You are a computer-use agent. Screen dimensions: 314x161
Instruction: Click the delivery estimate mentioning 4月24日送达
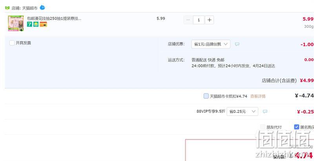[x=233, y=66]
